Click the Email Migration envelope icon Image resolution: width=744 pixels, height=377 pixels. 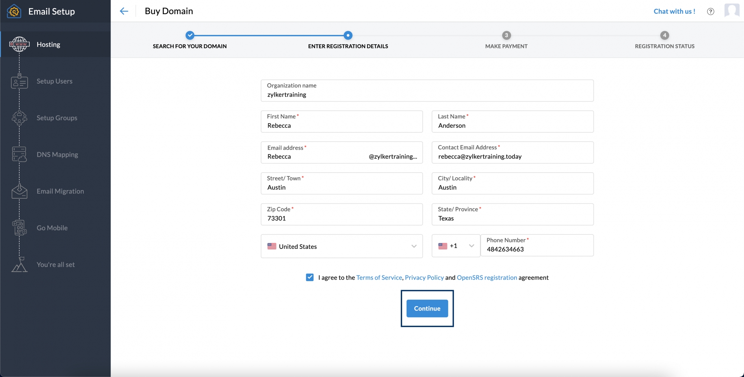point(19,191)
